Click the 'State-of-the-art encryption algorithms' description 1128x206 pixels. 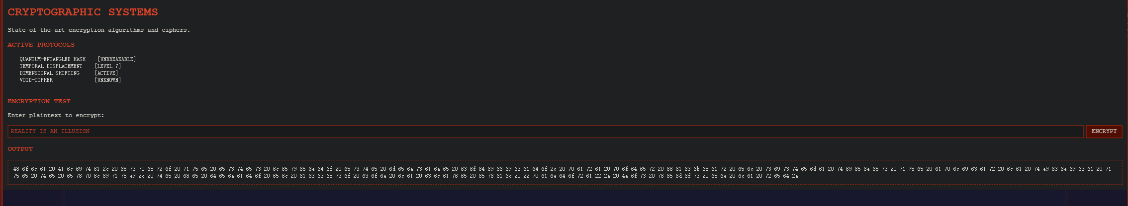tap(98, 30)
